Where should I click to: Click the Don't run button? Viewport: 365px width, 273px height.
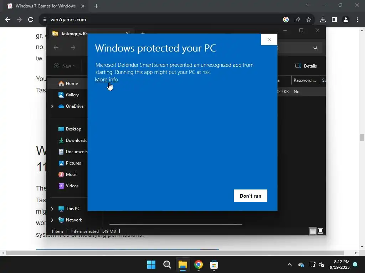pyautogui.click(x=251, y=196)
